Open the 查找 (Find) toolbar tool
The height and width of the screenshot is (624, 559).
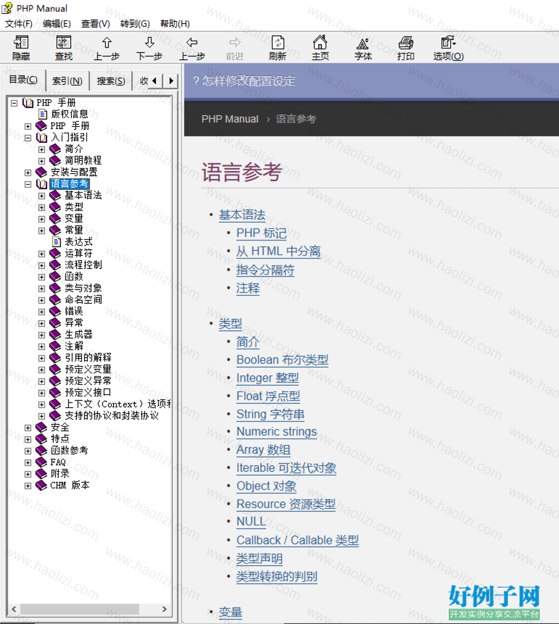64,43
